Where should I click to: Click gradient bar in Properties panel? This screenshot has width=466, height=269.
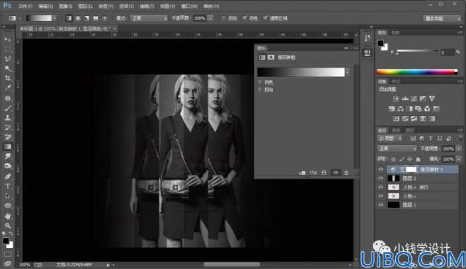[x=301, y=72]
